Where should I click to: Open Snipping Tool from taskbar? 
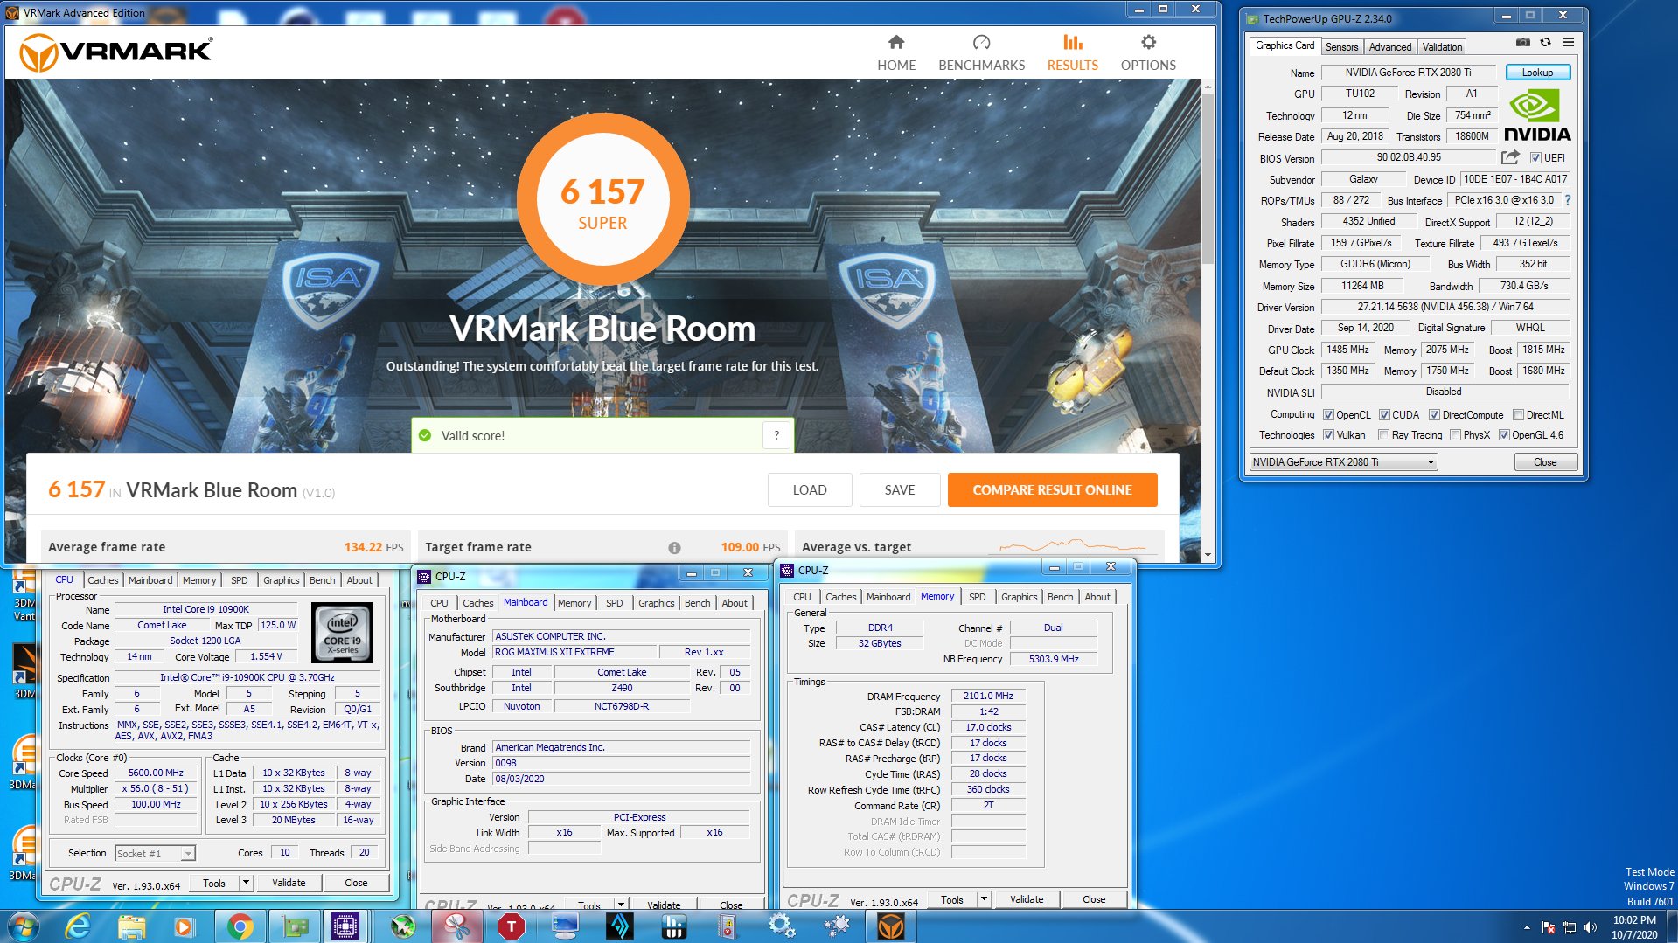tap(456, 926)
